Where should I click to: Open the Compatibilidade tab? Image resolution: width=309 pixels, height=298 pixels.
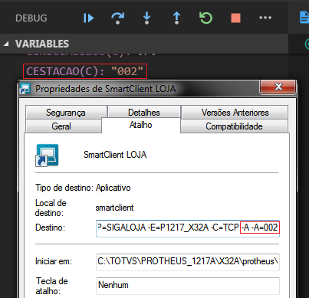[234, 126]
